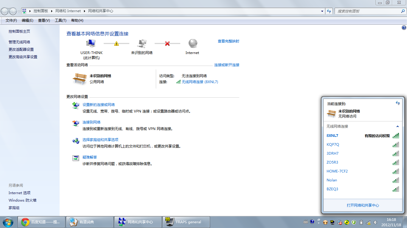407x228 pixels.
Task: Open the address bar history dropdown
Action: point(322,11)
